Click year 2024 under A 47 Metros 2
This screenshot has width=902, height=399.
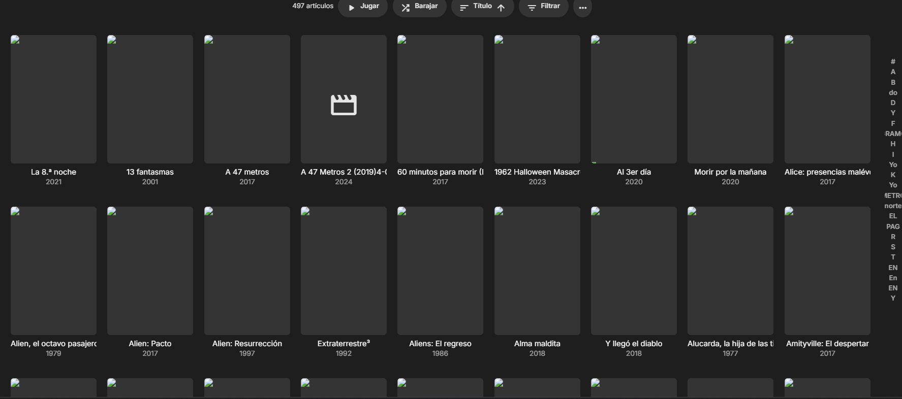344,182
